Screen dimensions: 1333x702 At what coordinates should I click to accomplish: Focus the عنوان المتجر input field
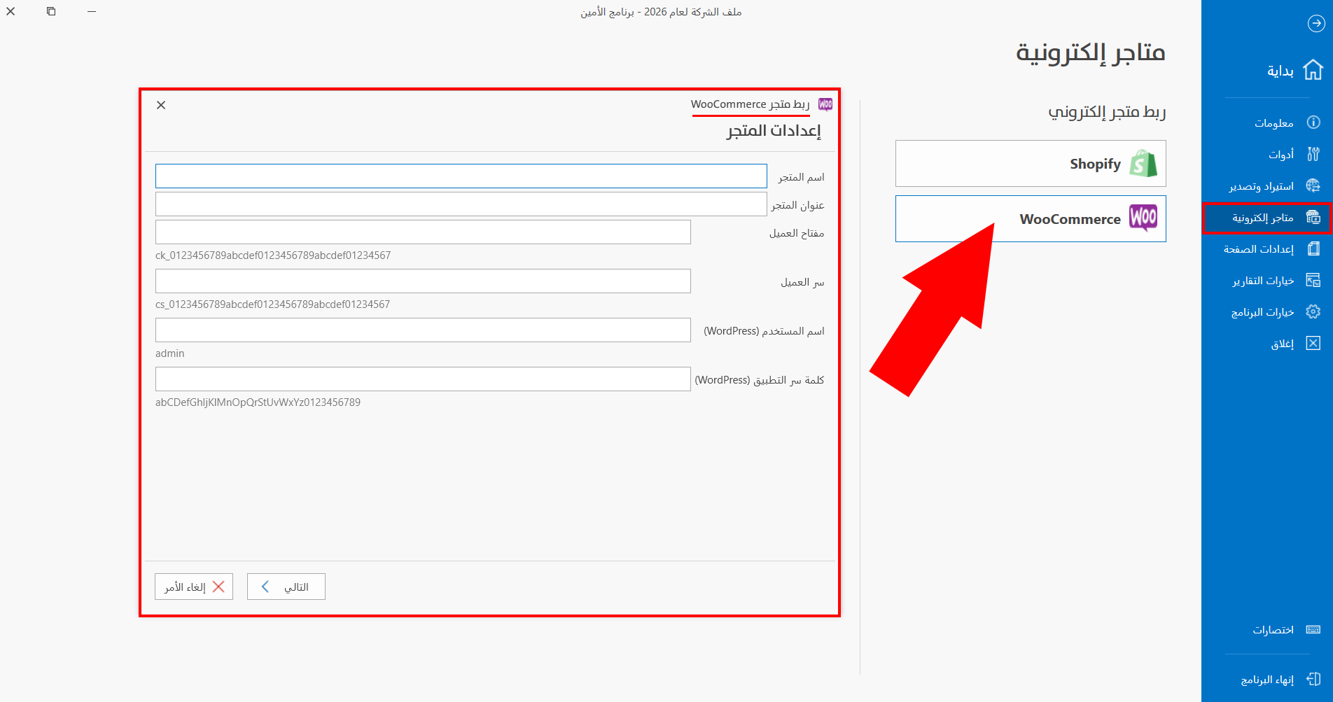coord(461,204)
